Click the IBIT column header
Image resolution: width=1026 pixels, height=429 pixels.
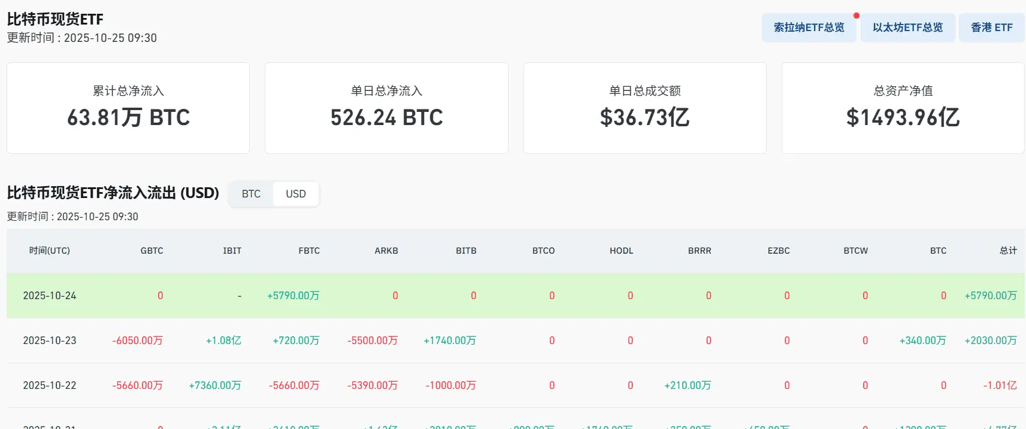pyautogui.click(x=232, y=251)
